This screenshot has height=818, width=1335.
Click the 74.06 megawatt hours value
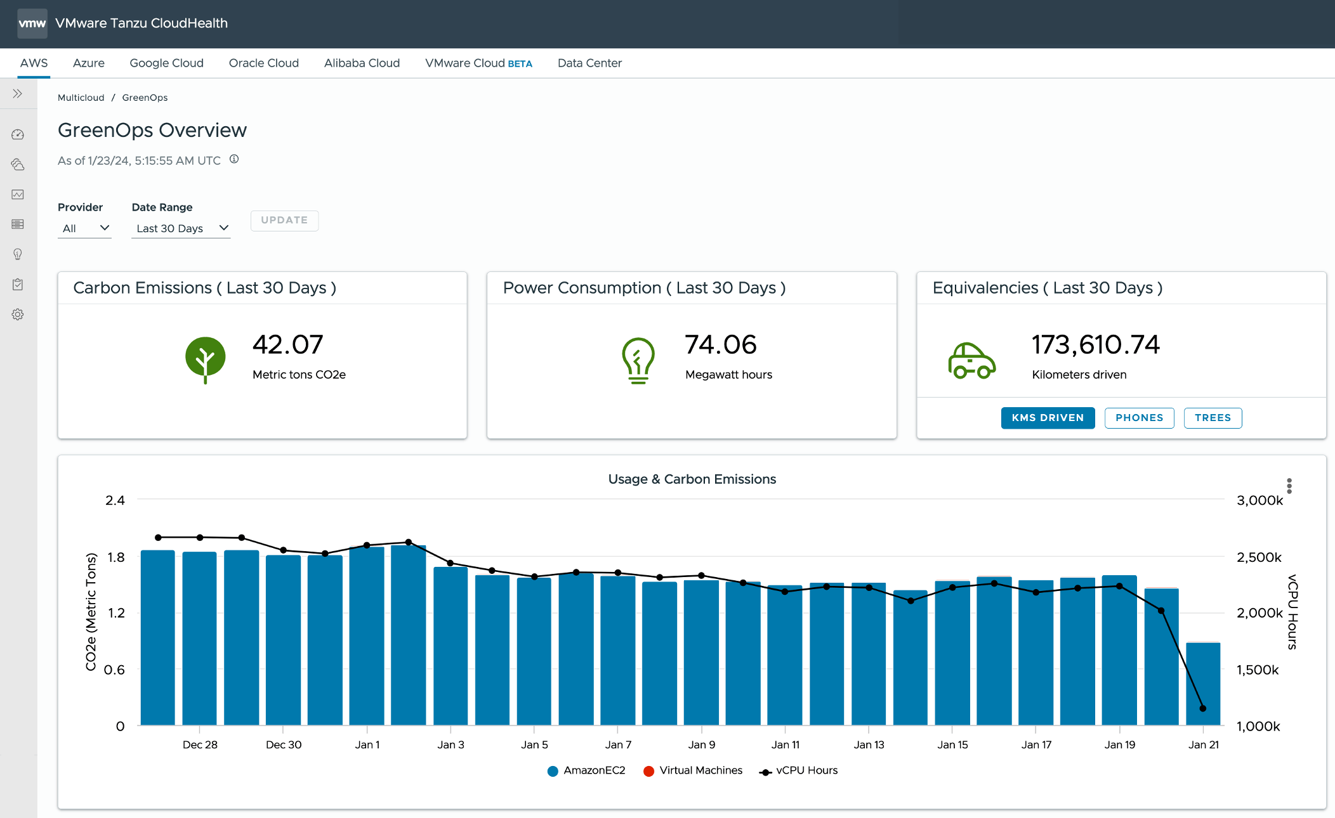[721, 345]
